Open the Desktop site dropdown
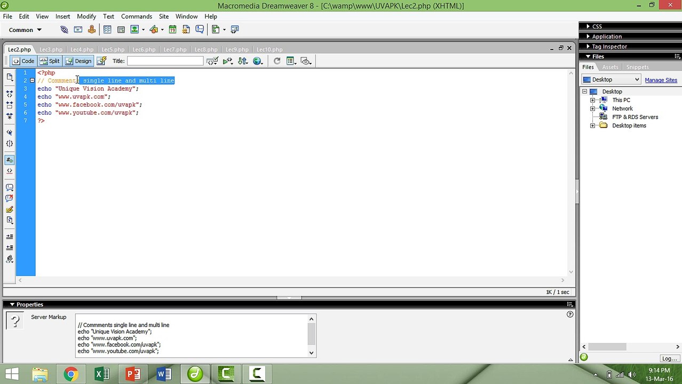Image resolution: width=682 pixels, height=384 pixels. pos(611,79)
